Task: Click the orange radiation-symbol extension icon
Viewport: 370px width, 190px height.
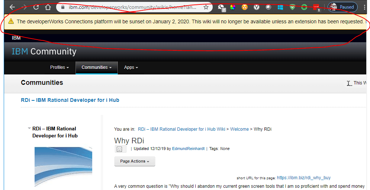Action: point(245,7)
